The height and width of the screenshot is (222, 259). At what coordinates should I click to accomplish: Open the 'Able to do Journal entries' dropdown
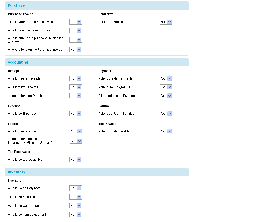166,113
